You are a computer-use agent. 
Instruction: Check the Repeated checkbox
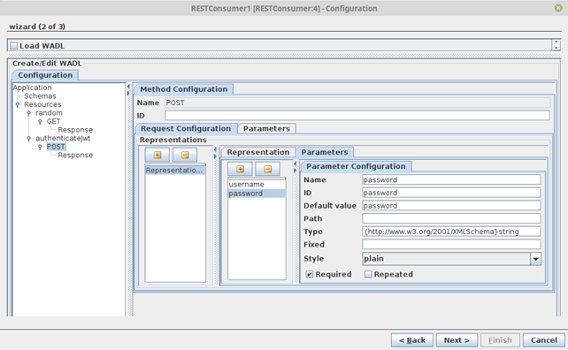tap(368, 274)
